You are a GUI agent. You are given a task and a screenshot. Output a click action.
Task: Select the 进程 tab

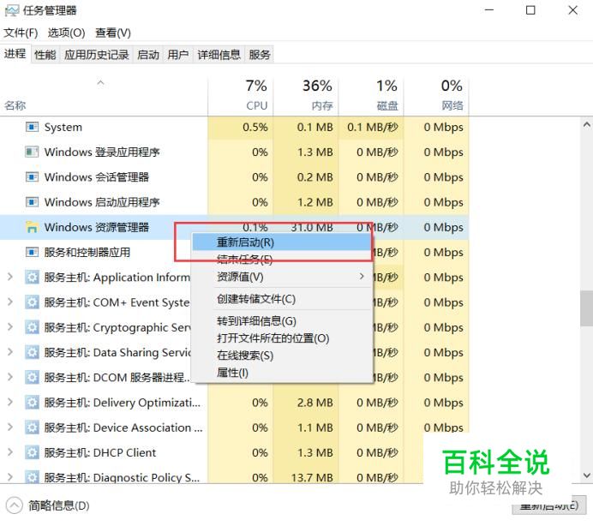(x=15, y=54)
